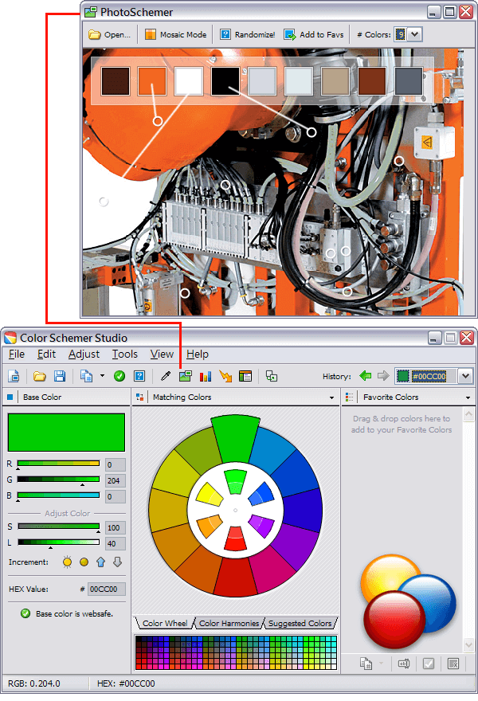Viewport: 478px width, 701px height.
Task: Click the L lightness slider
Action: point(58,542)
